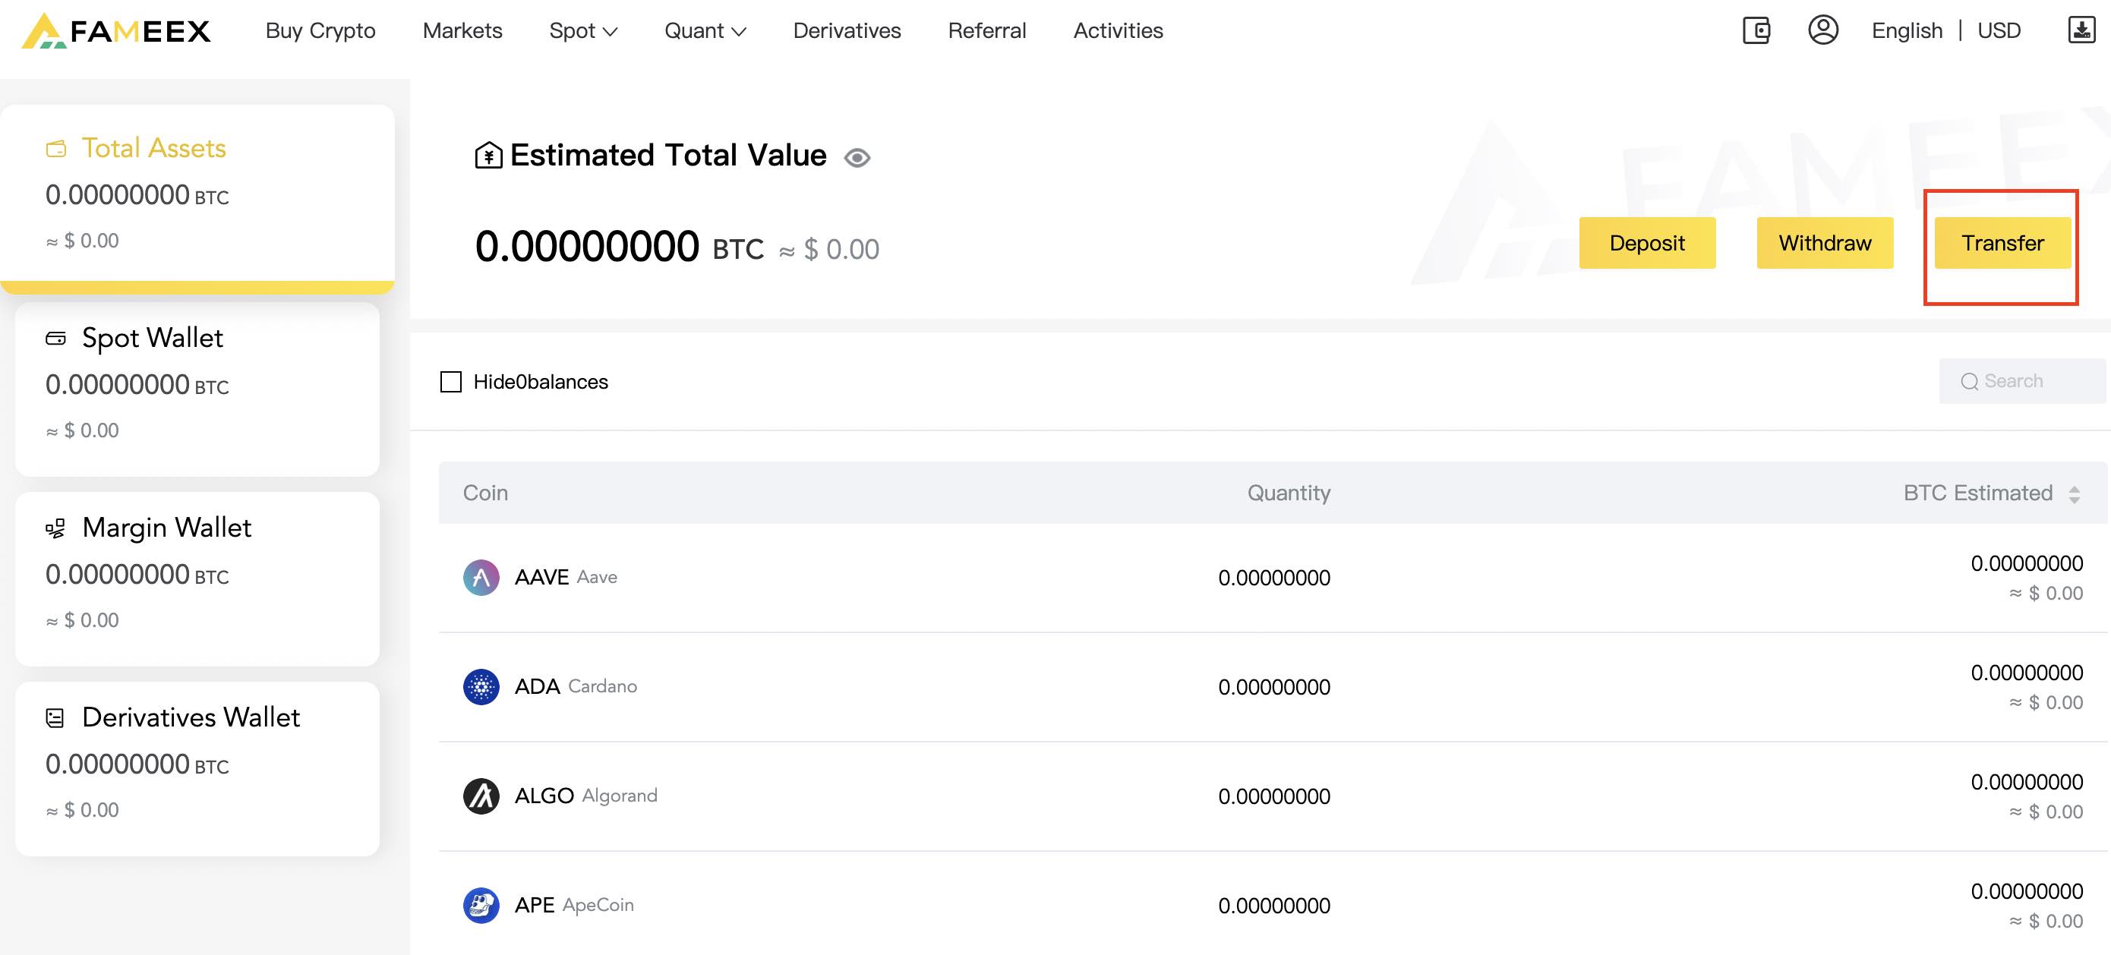Screen dimensions: 2111x955
Task: Click the AAVE quantity value
Action: (1274, 578)
